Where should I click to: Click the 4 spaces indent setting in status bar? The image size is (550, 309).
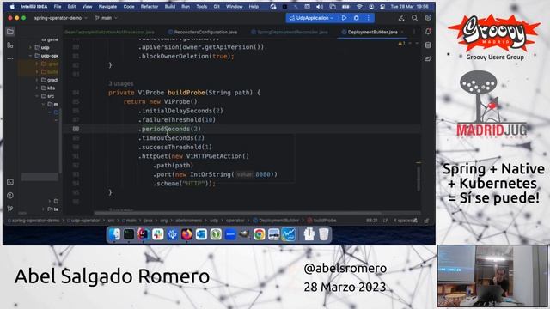[403, 221]
